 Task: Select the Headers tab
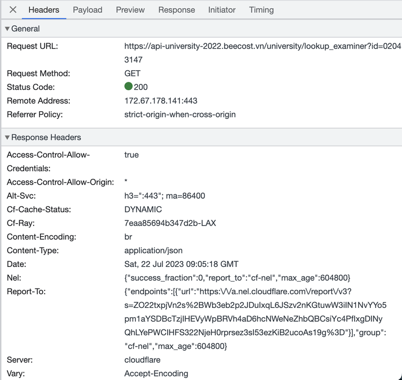[x=44, y=10]
